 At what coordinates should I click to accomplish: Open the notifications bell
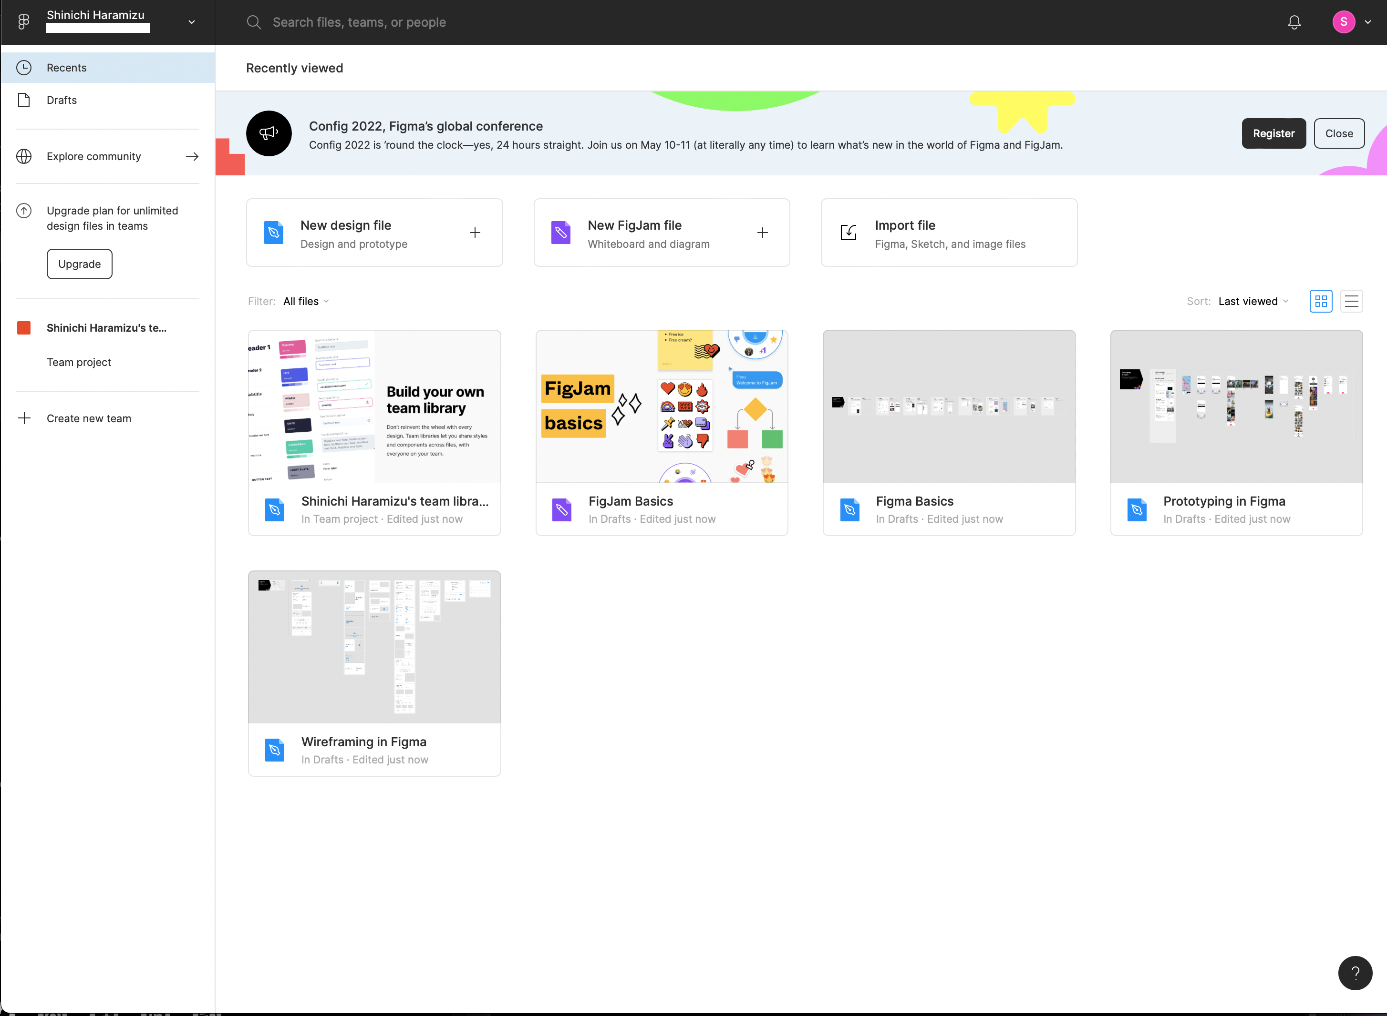tap(1294, 22)
